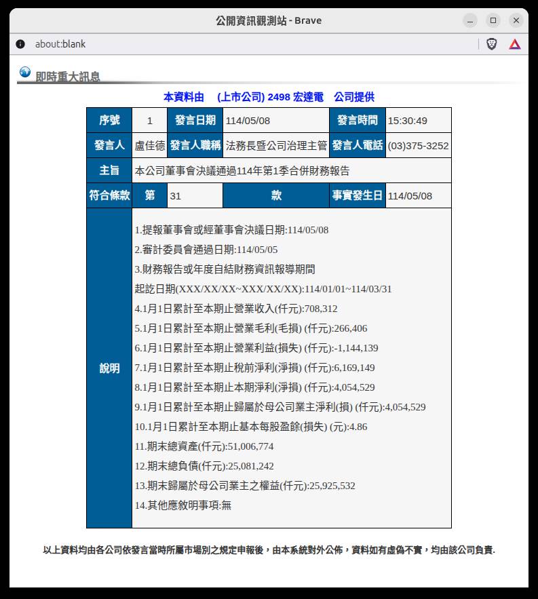Select the 符合條款 header cell
Screen dimensions: 538x599
click(x=109, y=195)
